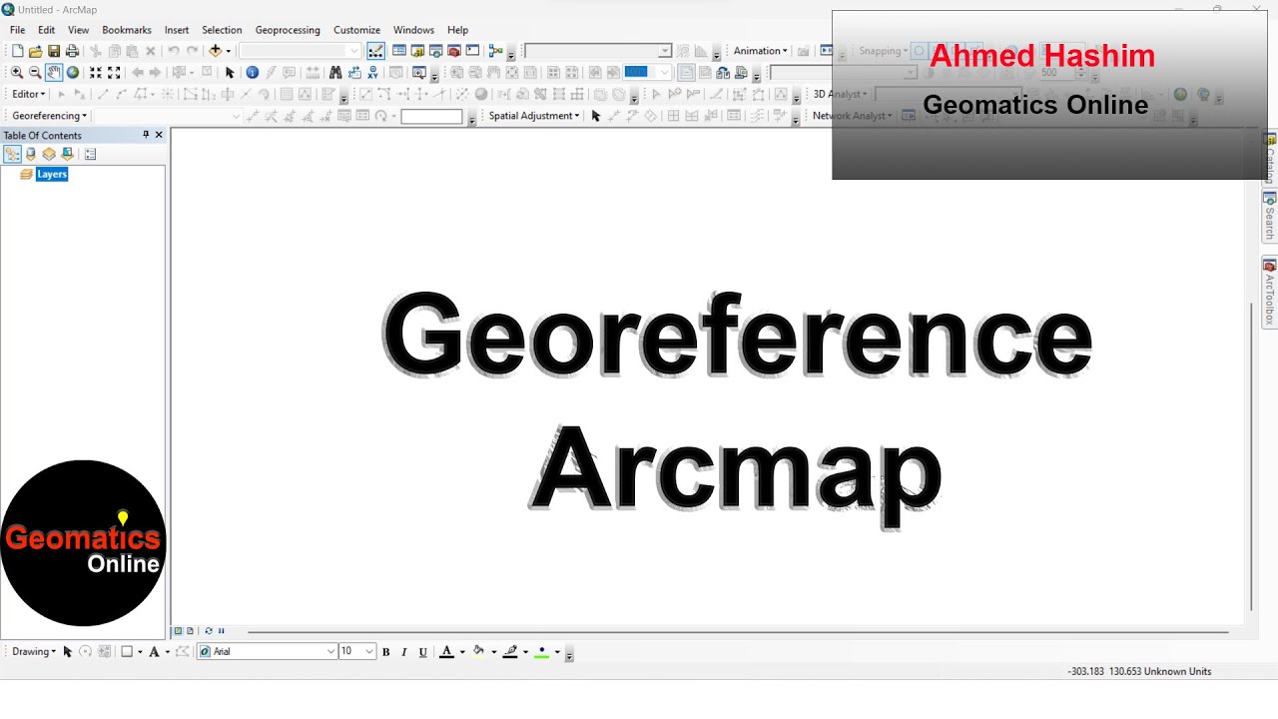
Task: Open Table Of Contents Options icon
Action: (90, 154)
